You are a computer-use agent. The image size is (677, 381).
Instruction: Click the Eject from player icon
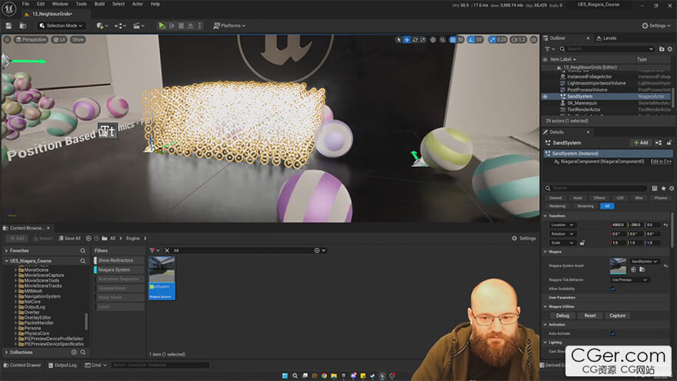(191, 26)
